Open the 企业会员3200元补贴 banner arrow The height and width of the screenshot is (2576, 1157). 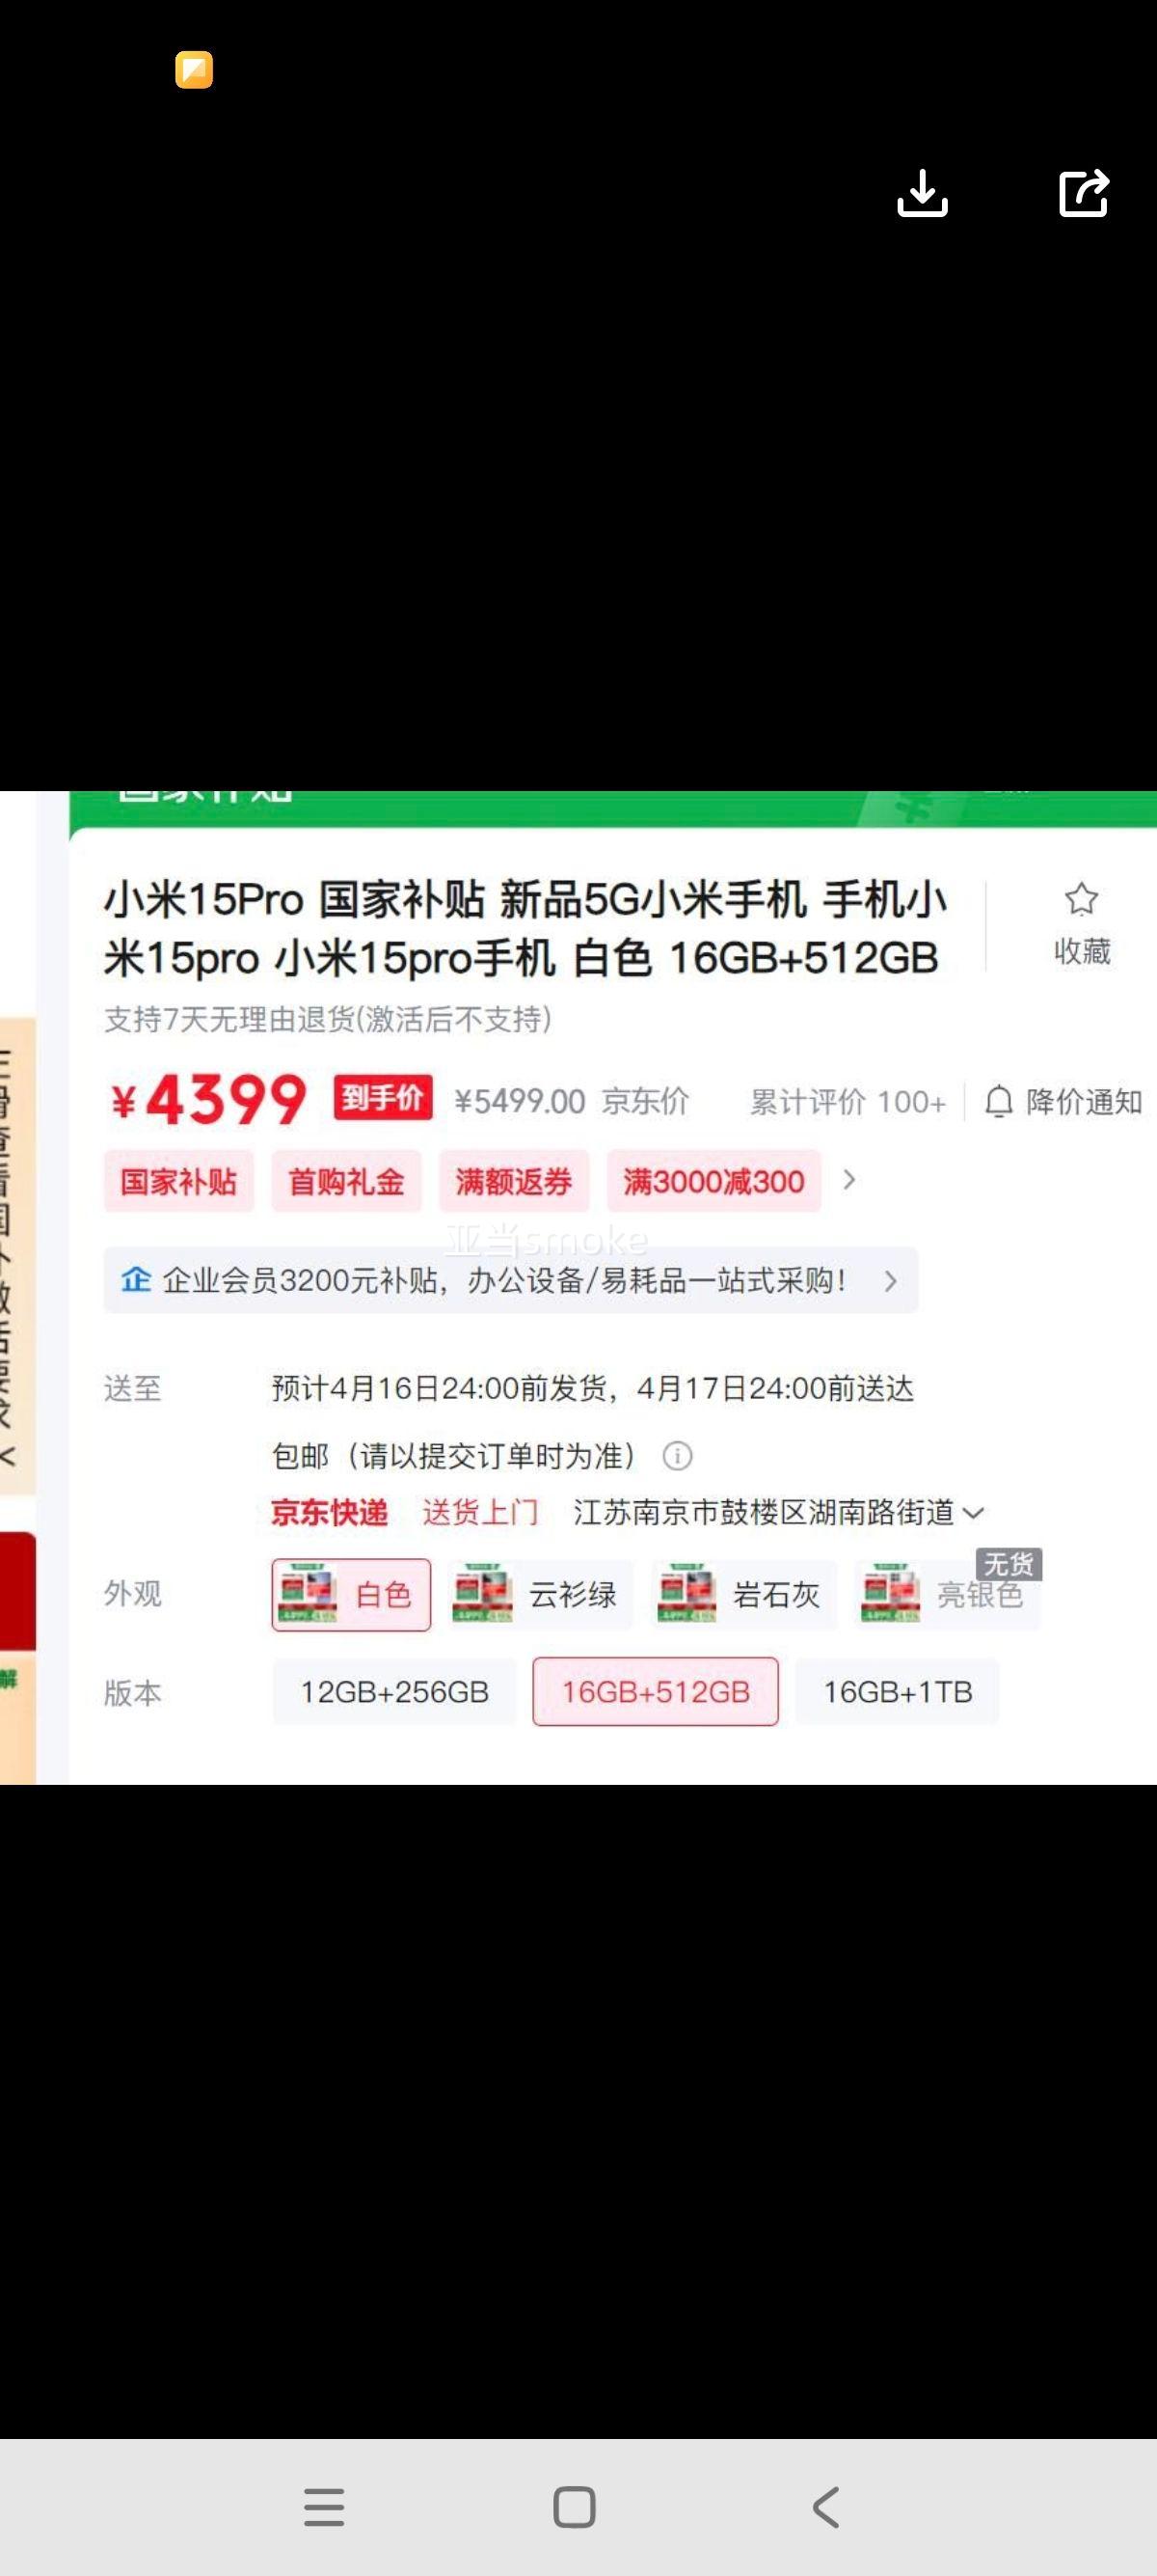coord(890,1281)
